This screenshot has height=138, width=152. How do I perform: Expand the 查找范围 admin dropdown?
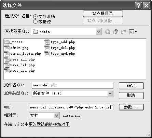pyautogui.click(x=99, y=32)
